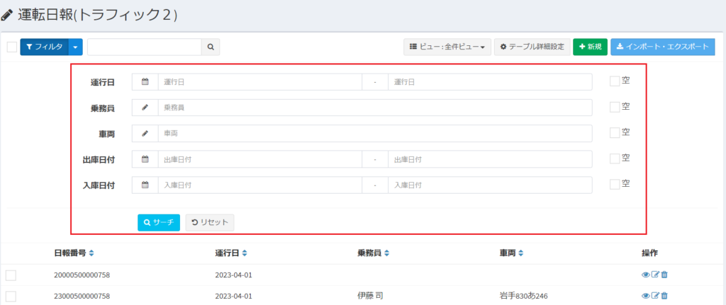View record 20000500000758 via eye icon
Viewport: 726px width, 305px height.
click(x=645, y=275)
